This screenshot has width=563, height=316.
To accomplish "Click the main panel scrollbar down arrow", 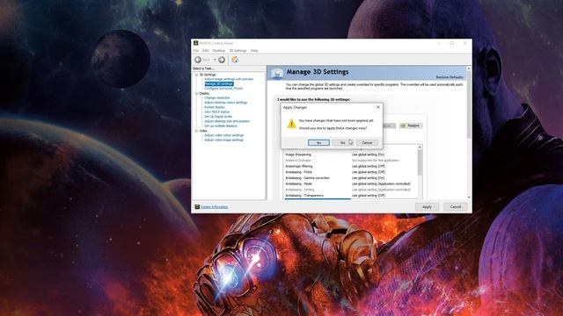I will 469,197.
